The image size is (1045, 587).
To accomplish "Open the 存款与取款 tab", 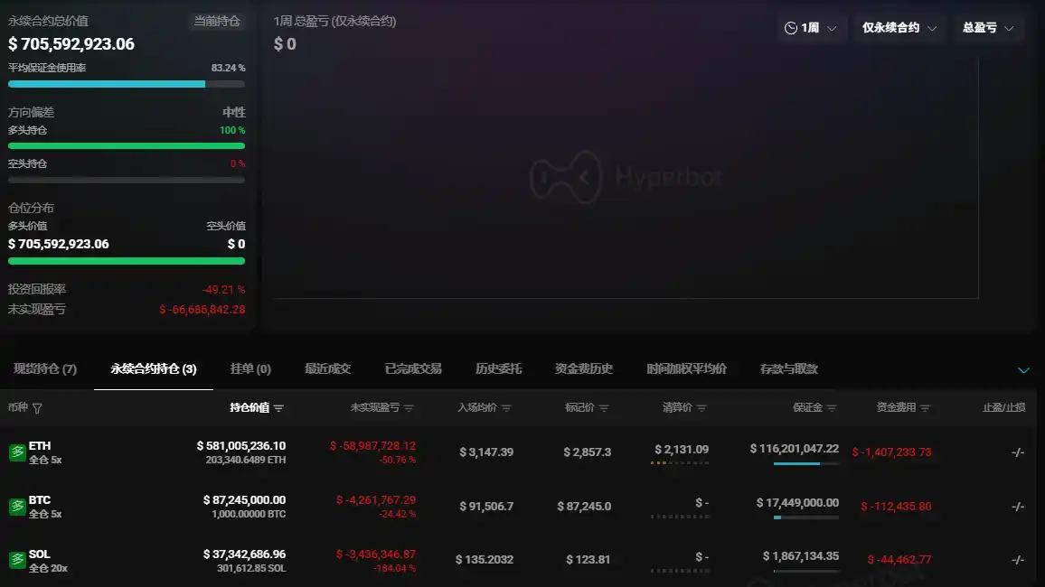I will (x=789, y=368).
